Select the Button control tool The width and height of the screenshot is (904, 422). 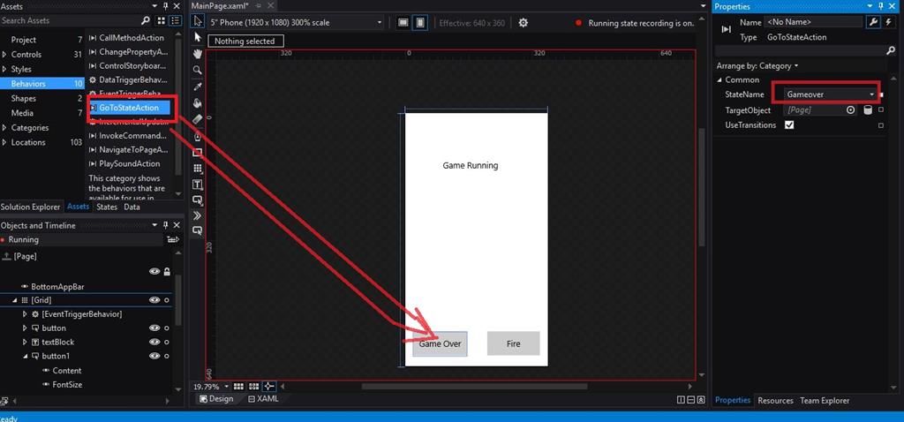(x=198, y=200)
